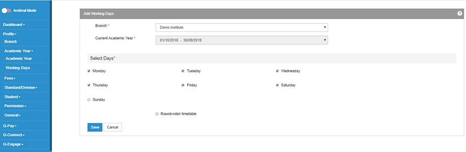Expand the Standard/Division sidebar menu
Viewport: 466px width, 152px height.
(x=21, y=88)
